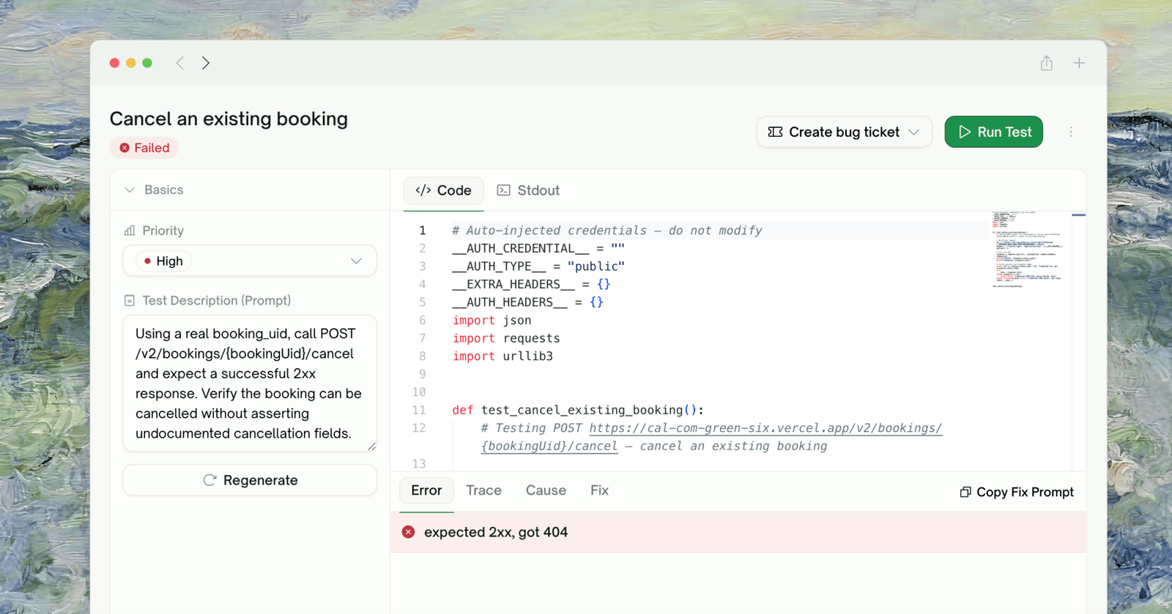Open the High priority dropdown
This screenshot has height=614, width=1172.
(x=250, y=261)
